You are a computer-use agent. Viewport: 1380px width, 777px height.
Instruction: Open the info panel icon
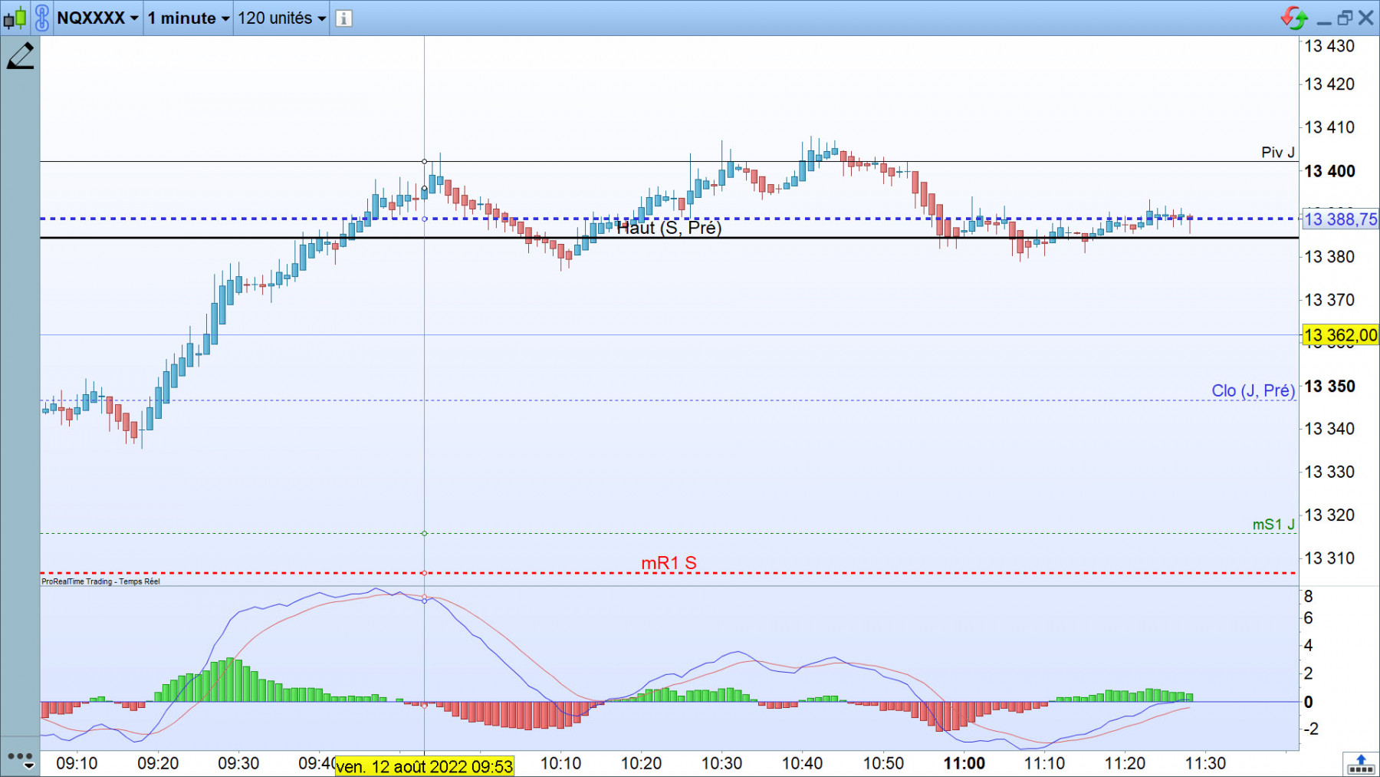click(343, 18)
